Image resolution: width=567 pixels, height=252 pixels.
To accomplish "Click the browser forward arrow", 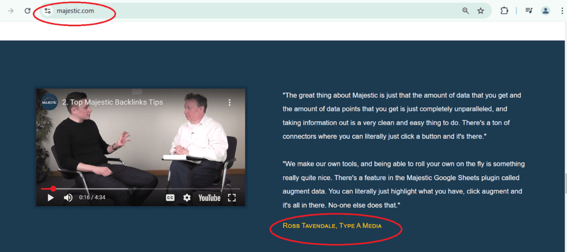I will click(x=11, y=11).
